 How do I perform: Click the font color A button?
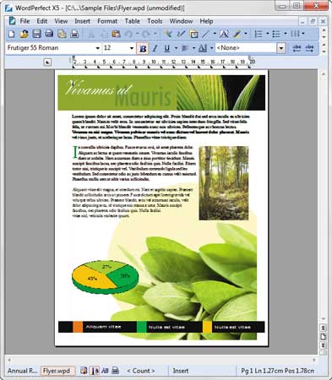(x=203, y=48)
